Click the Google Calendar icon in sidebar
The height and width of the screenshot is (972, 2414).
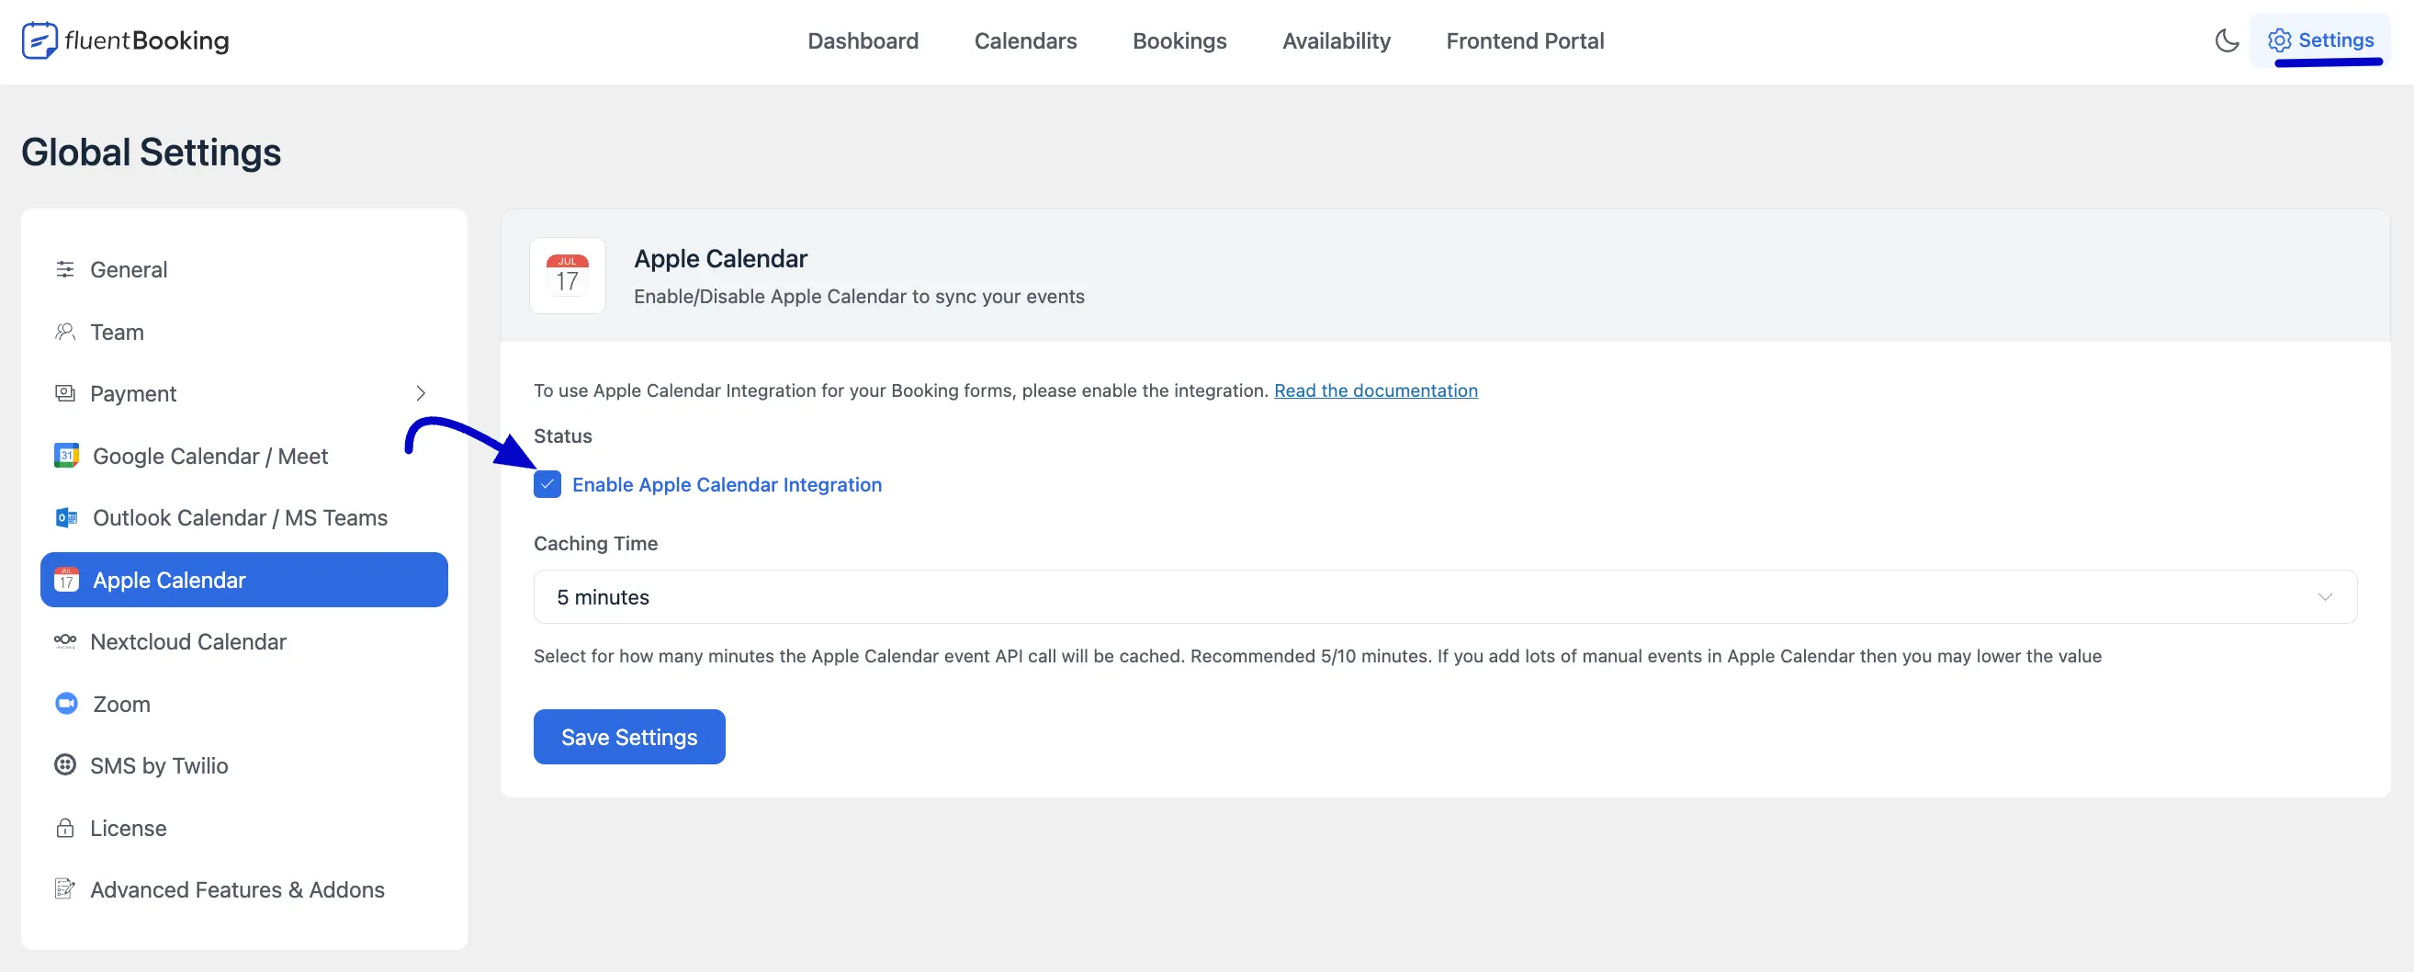pos(66,456)
